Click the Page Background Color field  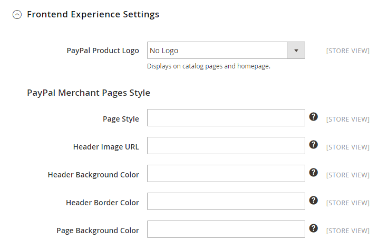[226, 229]
